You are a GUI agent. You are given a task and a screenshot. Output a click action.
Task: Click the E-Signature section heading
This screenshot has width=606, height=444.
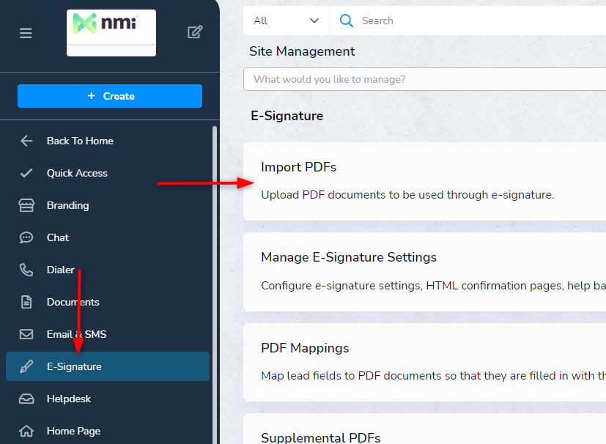287,116
